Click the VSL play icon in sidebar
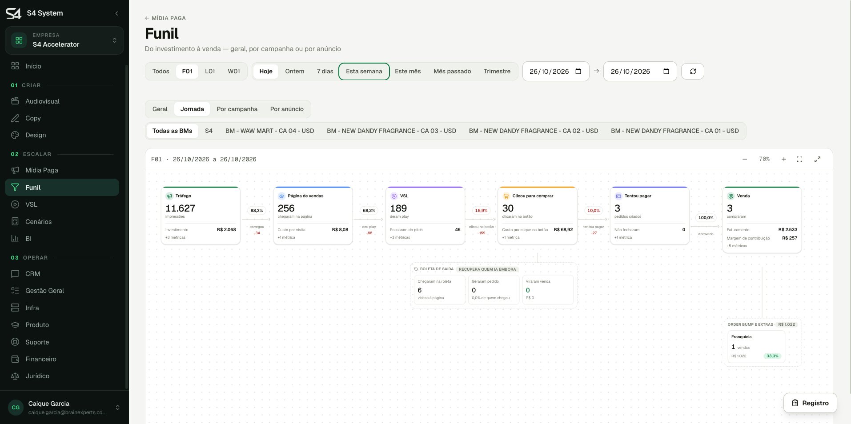The width and height of the screenshot is (851, 424). 15,204
